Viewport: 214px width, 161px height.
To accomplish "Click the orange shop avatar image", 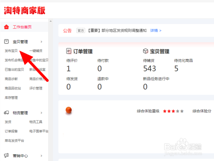I will click(69, 110).
